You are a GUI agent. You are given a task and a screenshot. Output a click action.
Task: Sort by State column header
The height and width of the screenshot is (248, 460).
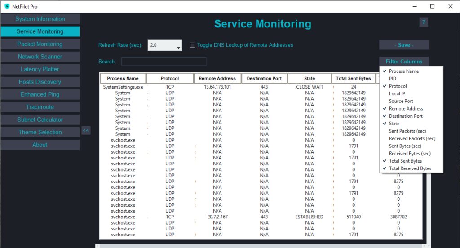pos(310,78)
